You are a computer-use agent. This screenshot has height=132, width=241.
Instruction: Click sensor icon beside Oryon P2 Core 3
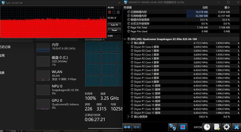[132, 59]
